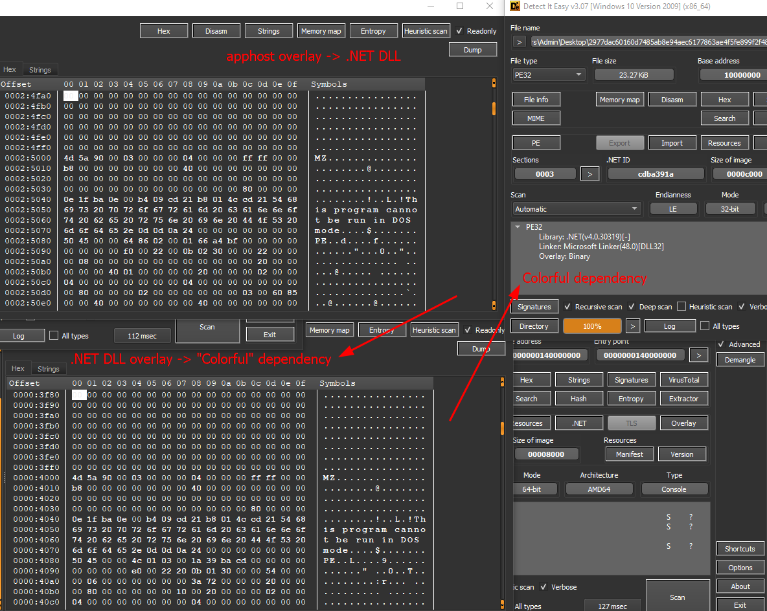Click arrow button right of 100% progress

[632, 326]
